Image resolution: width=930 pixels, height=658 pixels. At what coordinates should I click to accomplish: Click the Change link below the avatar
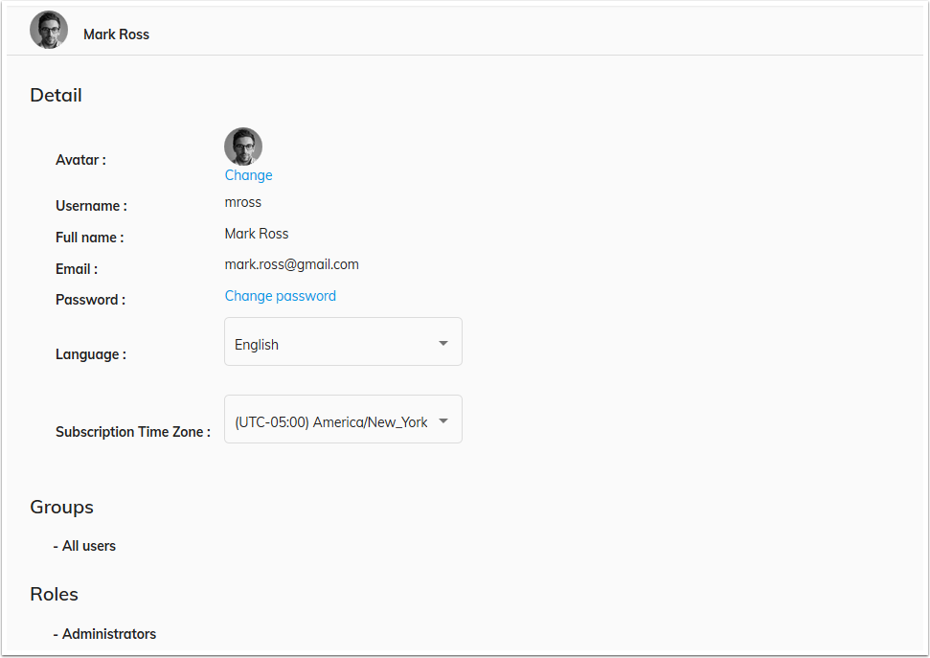tap(248, 175)
